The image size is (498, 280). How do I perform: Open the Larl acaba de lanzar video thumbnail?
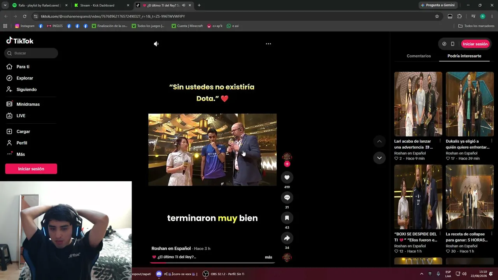pos(418,104)
